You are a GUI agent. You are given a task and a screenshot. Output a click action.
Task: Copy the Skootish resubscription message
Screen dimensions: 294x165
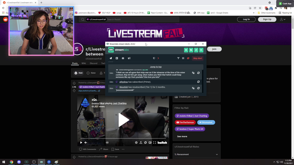pos(193,88)
